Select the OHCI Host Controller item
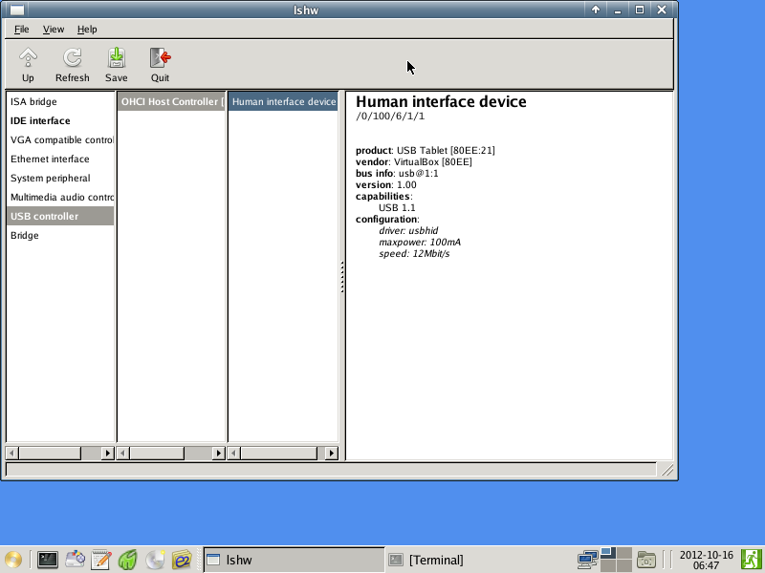The height and width of the screenshot is (573, 765). [171, 101]
